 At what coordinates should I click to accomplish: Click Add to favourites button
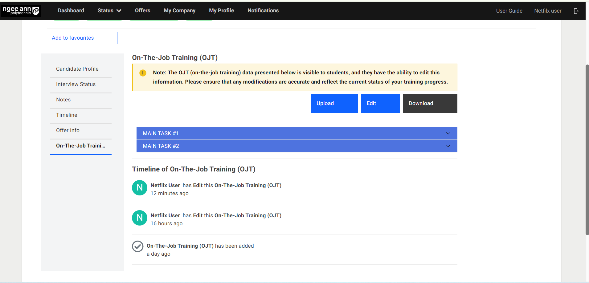[x=82, y=38]
